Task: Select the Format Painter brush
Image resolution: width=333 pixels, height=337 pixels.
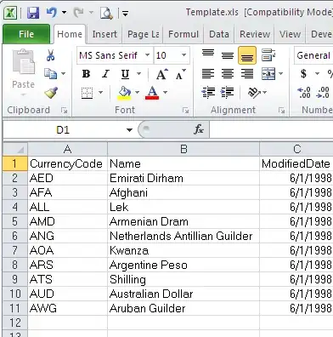Action: pos(51,92)
